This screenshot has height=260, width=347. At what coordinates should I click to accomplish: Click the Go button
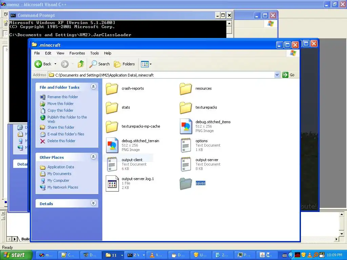coord(288,75)
